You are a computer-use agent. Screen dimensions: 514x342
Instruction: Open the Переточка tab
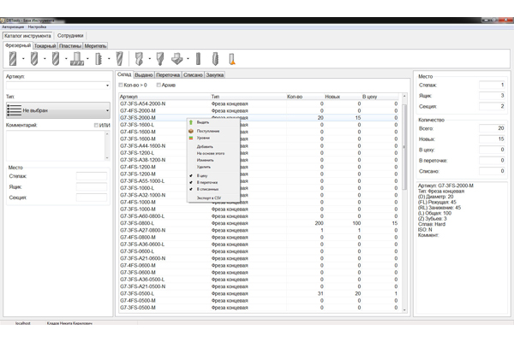click(168, 75)
